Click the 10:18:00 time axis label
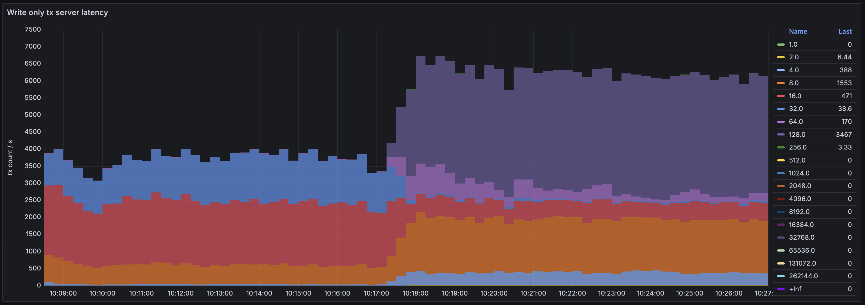The width and height of the screenshot is (865, 305). pyautogui.click(x=415, y=293)
